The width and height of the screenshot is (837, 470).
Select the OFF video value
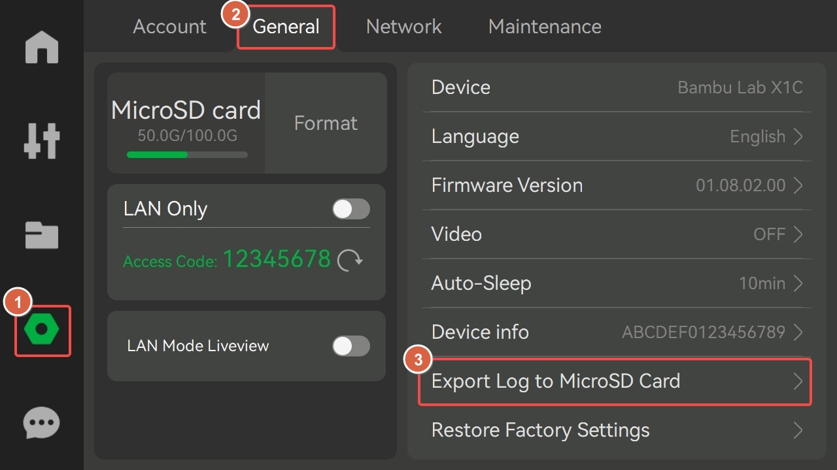(770, 234)
